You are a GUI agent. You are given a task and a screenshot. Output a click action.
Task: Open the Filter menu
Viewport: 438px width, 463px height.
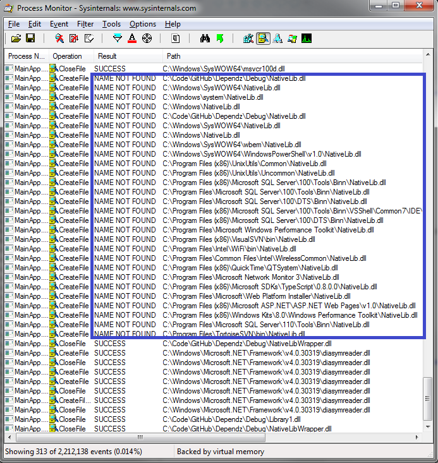pos(85,24)
